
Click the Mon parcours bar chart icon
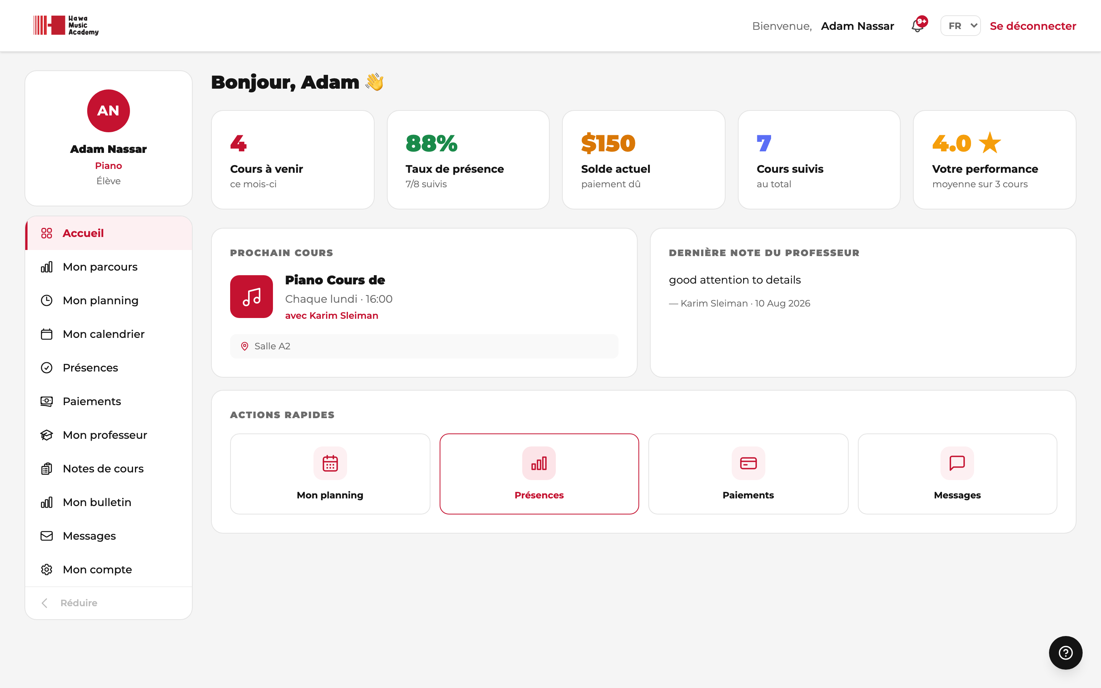pos(46,267)
